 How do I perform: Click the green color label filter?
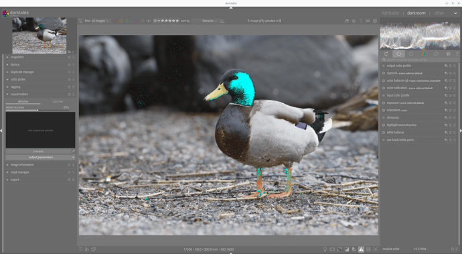[x=127, y=21]
